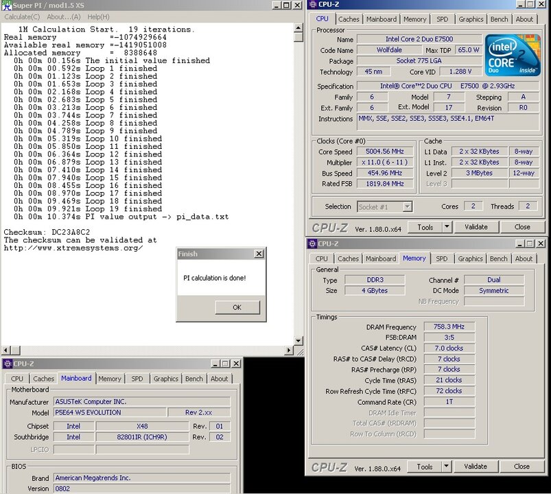Select the CPU tab in the top CPU-Z window
551x494 pixels.
(323, 19)
